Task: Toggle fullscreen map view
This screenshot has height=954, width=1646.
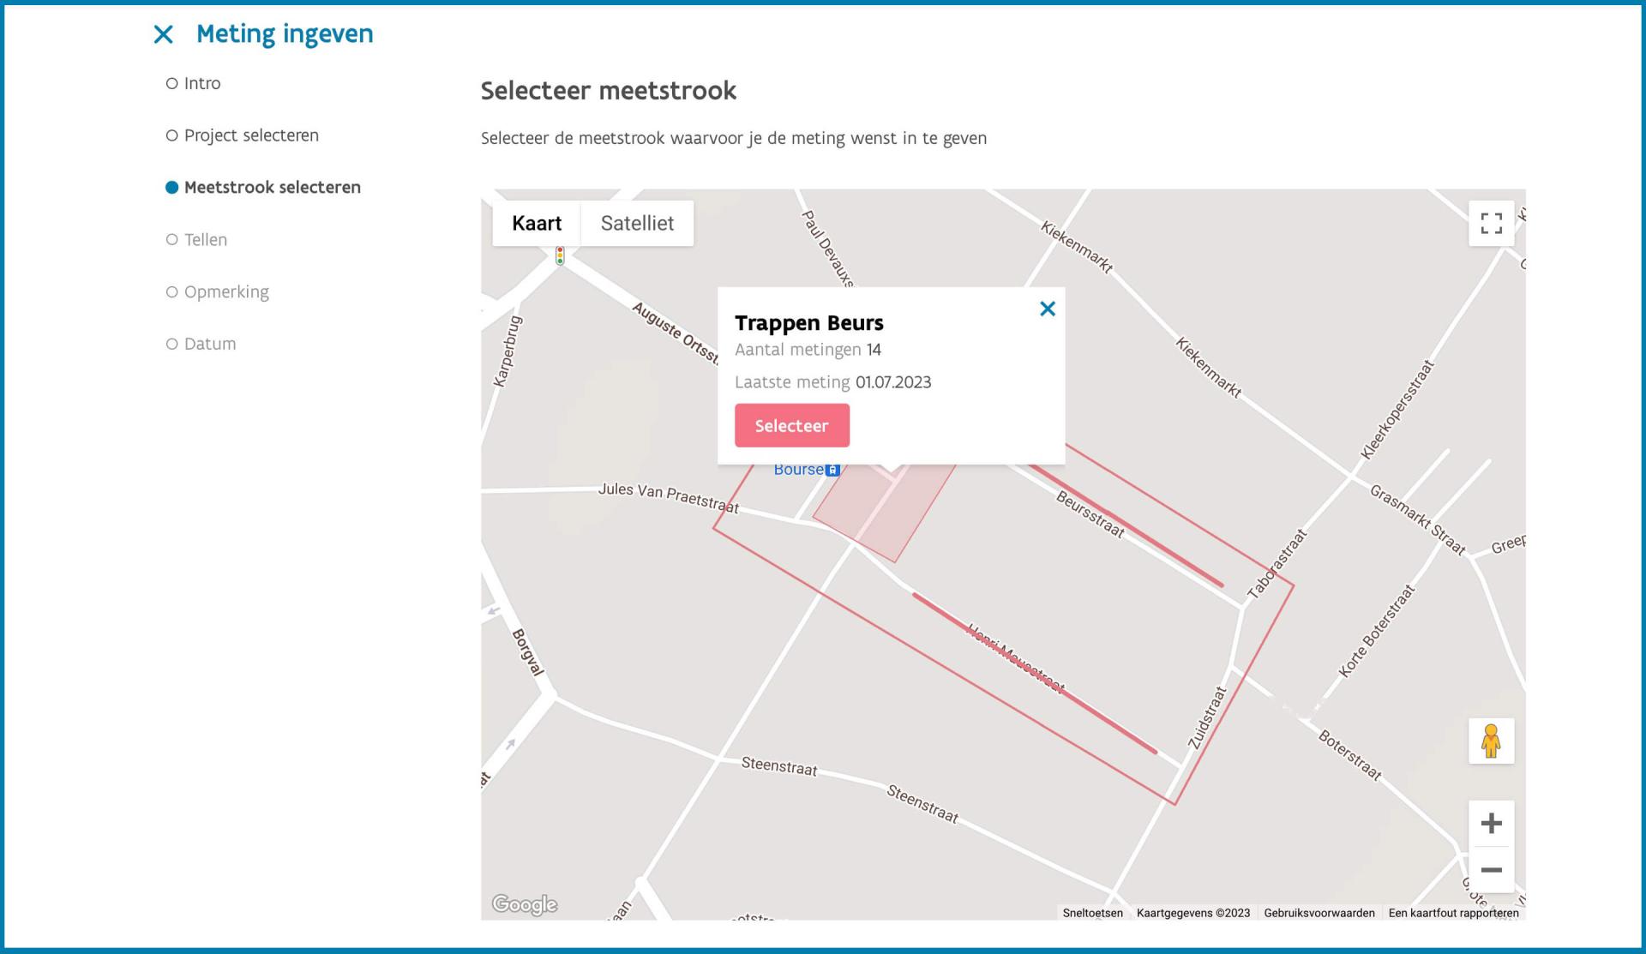Action: pos(1492,223)
